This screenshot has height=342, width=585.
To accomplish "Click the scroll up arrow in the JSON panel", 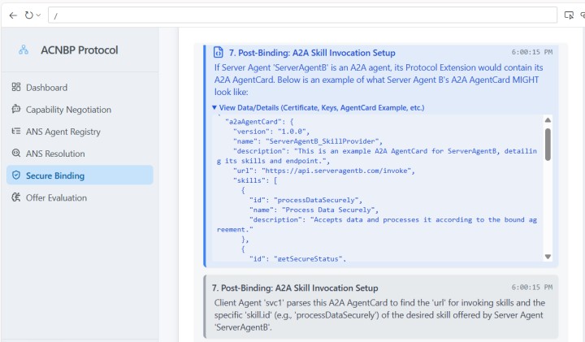I will tap(548, 120).
